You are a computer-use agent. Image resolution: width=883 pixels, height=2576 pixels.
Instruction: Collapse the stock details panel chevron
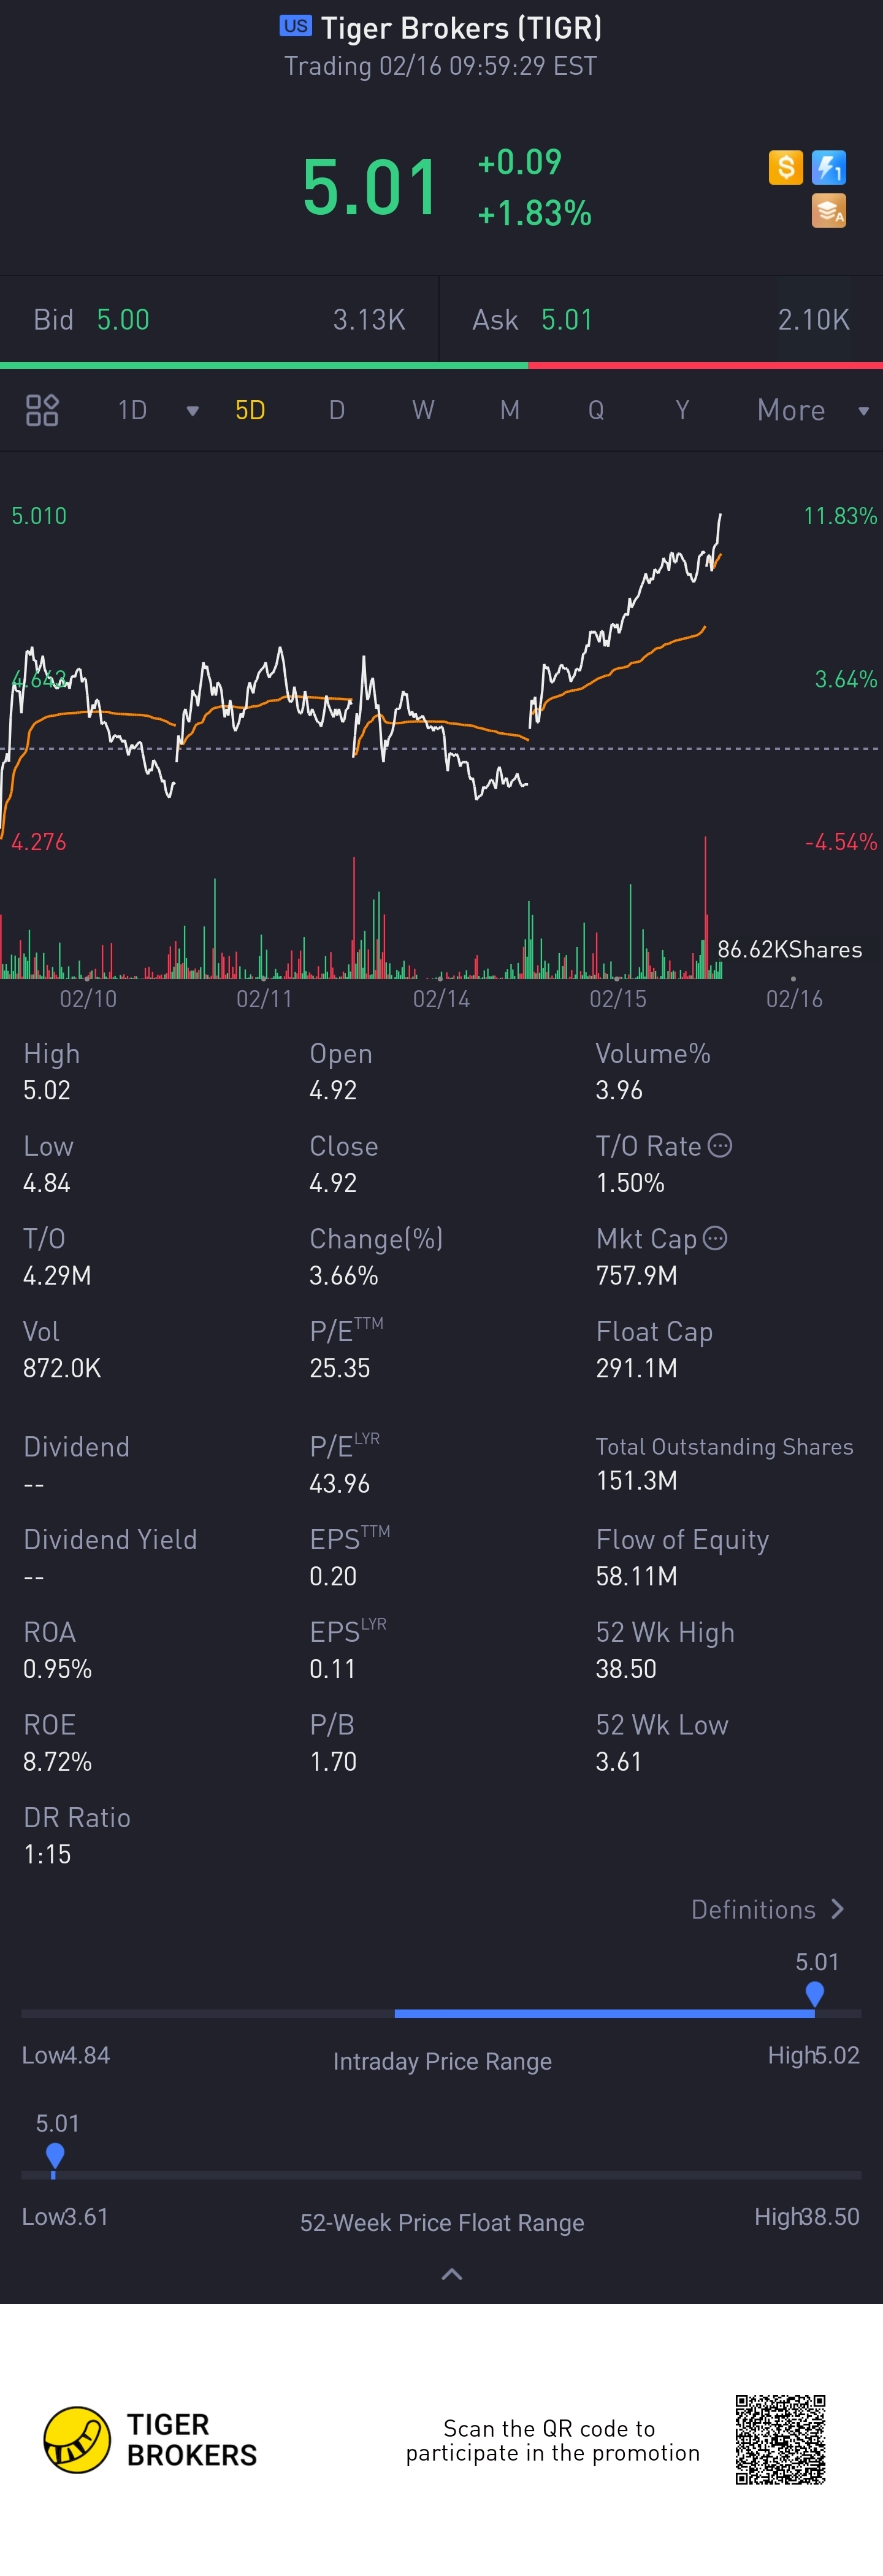click(451, 2275)
